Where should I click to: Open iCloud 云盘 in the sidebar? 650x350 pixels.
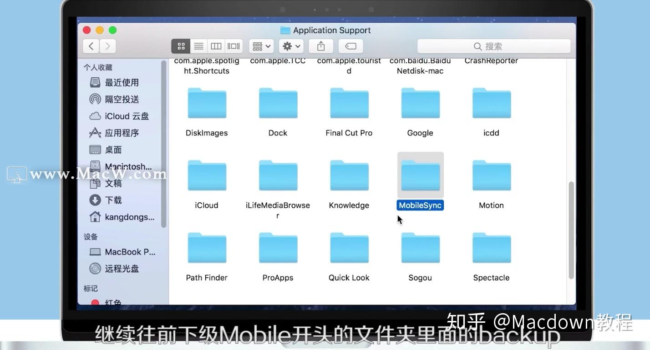(x=119, y=116)
